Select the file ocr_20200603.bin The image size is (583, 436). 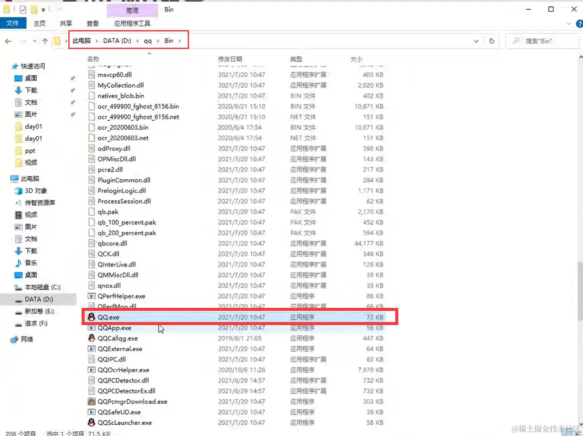coord(123,127)
